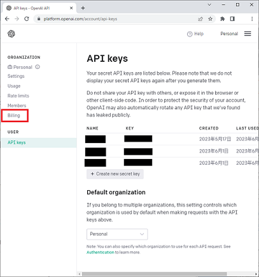Click the right arrow of the horizontal scrollbar
Screen dimensions: 259x277
(256, 274)
